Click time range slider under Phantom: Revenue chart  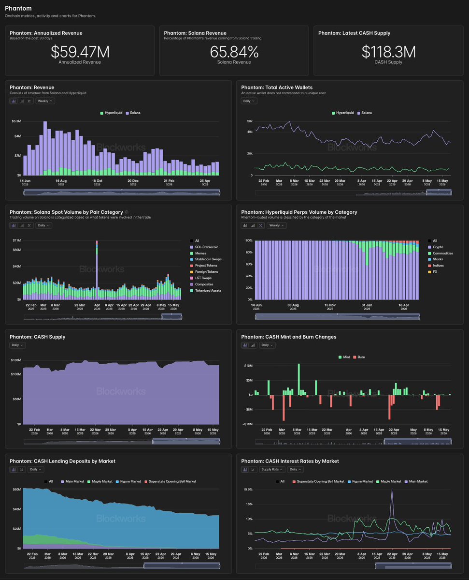122,193
